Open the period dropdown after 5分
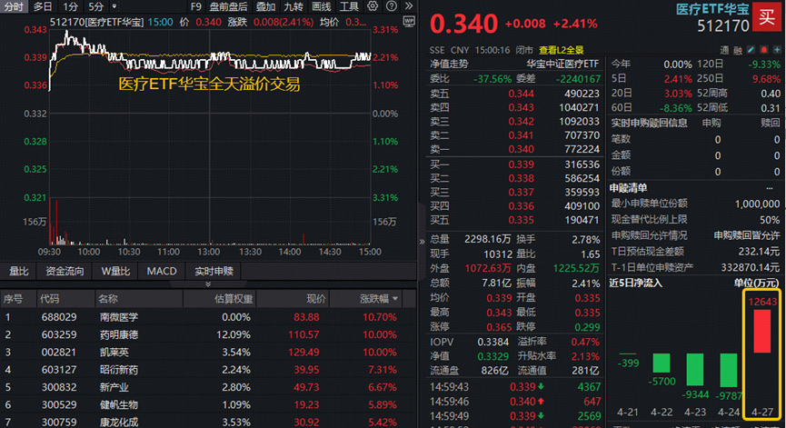 [114, 6]
